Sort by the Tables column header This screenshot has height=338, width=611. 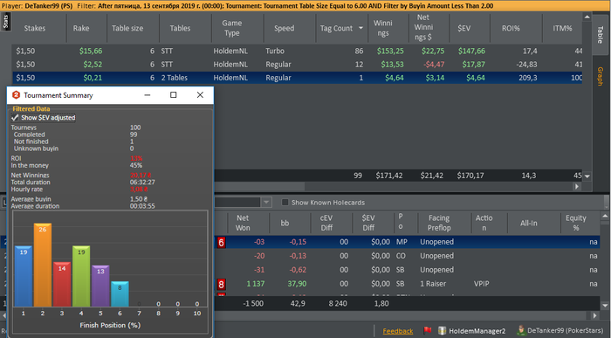tap(180, 28)
